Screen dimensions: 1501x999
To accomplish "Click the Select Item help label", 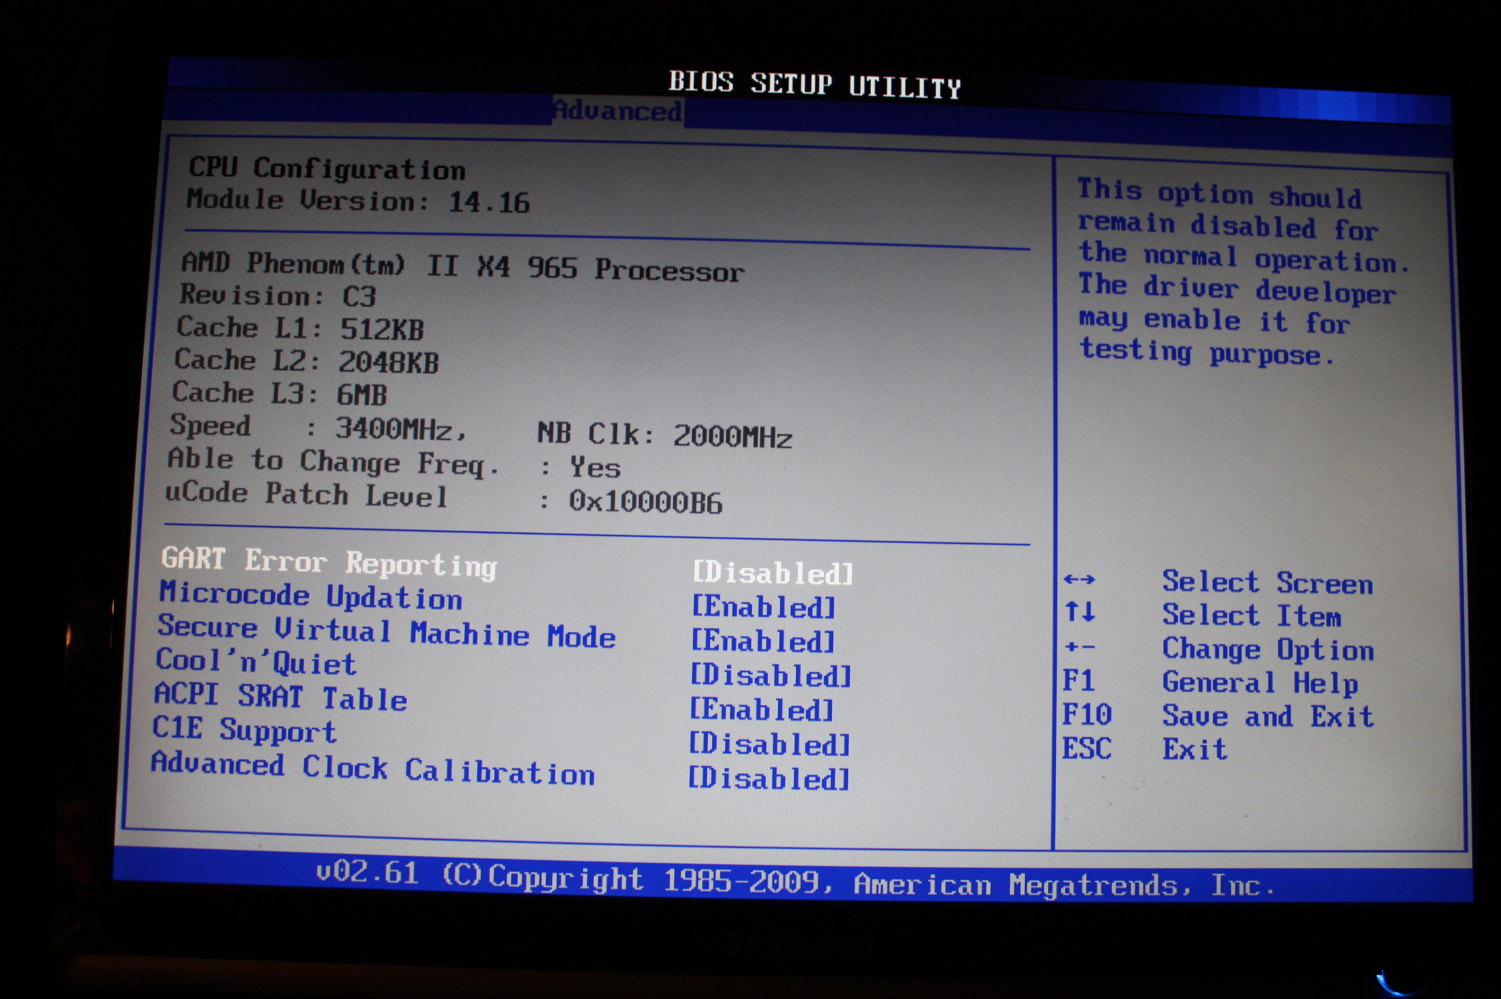I will [x=1252, y=616].
